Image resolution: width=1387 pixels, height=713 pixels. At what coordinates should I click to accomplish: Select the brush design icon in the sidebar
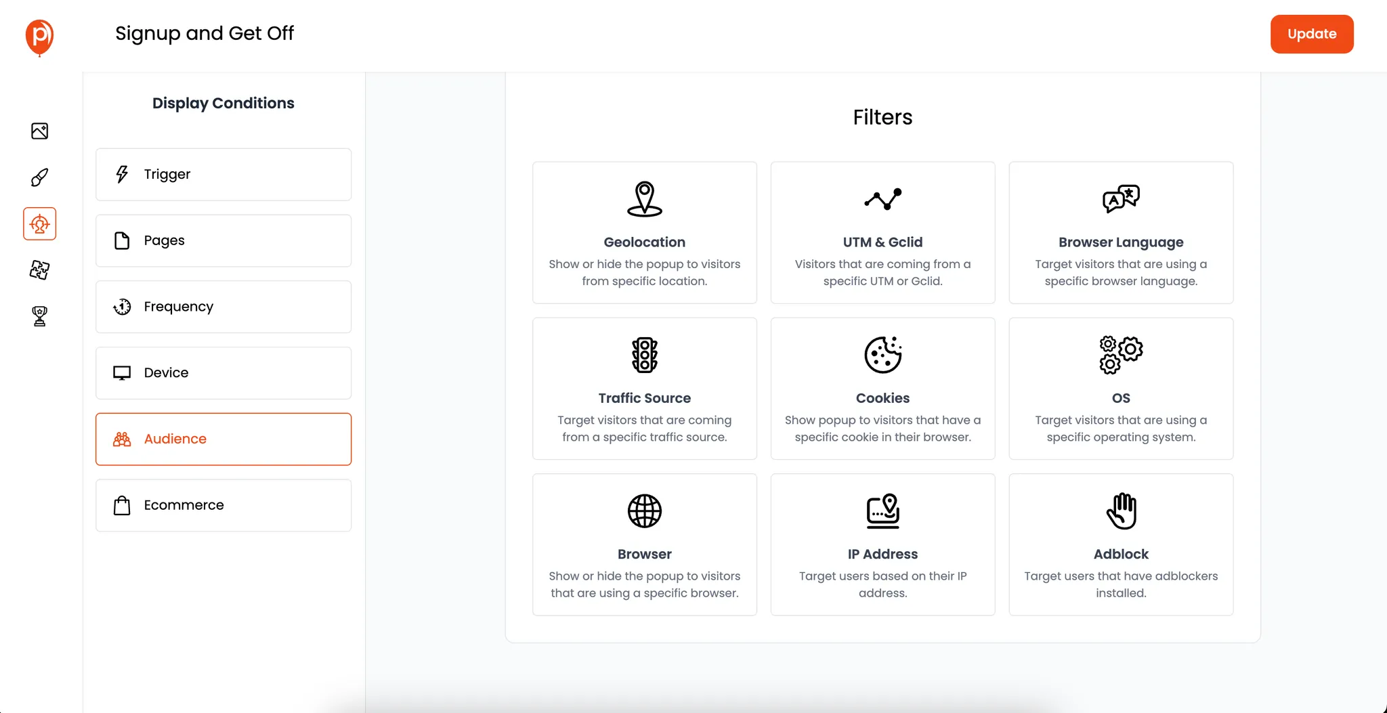(x=39, y=177)
